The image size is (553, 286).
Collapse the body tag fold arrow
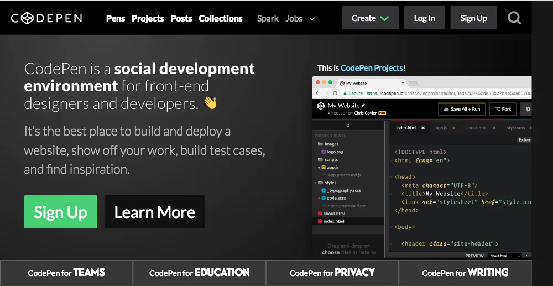coord(391,227)
